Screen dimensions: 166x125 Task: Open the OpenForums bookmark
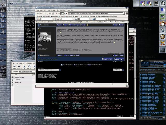coord(46,17)
